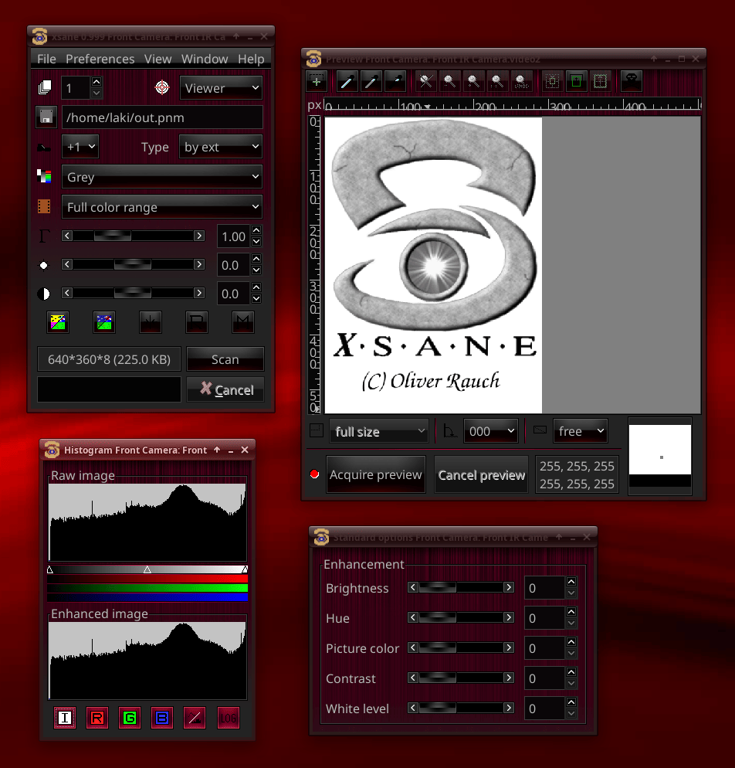Click the Brightness slider in Enhancement
The image size is (735, 768).
point(461,588)
